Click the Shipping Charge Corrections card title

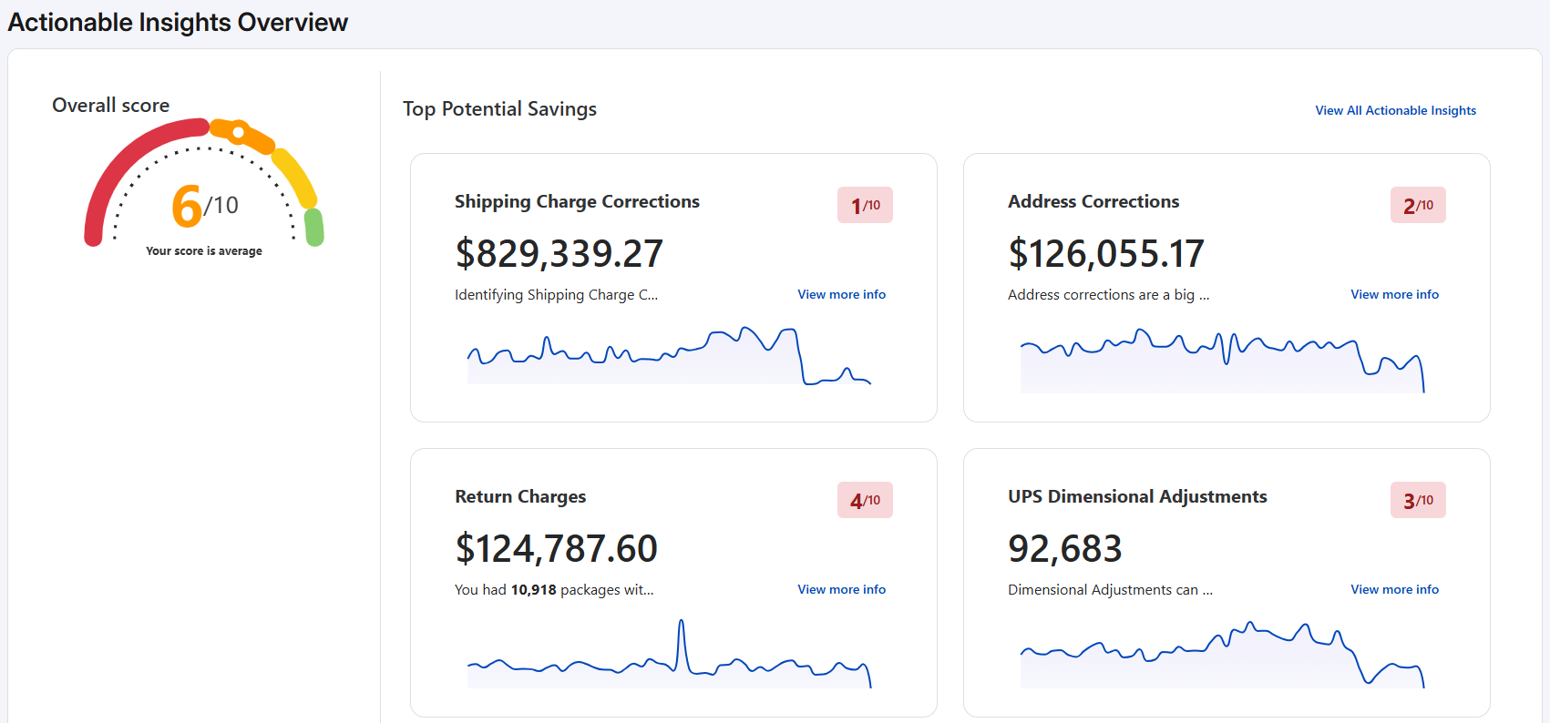[577, 201]
